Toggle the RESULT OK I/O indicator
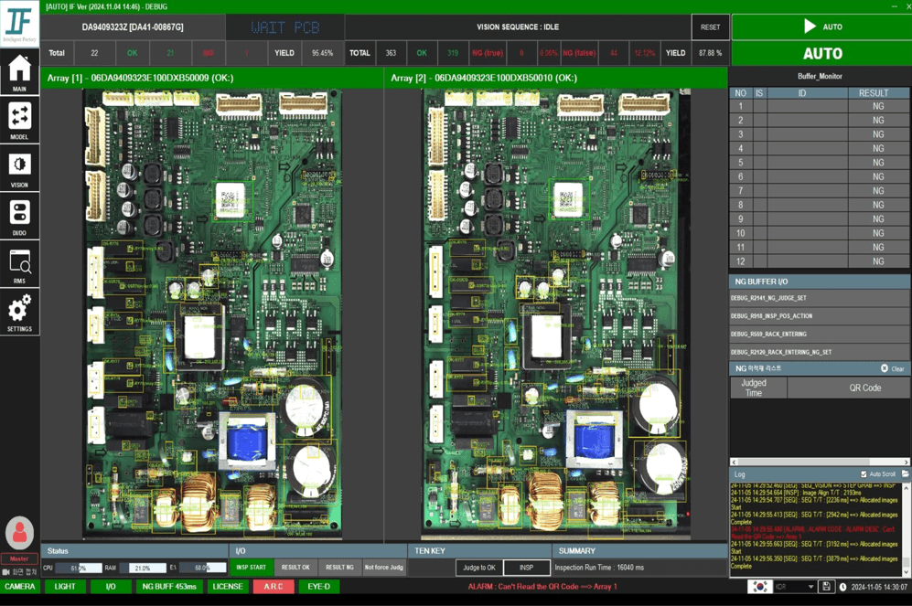 click(295, 567)
